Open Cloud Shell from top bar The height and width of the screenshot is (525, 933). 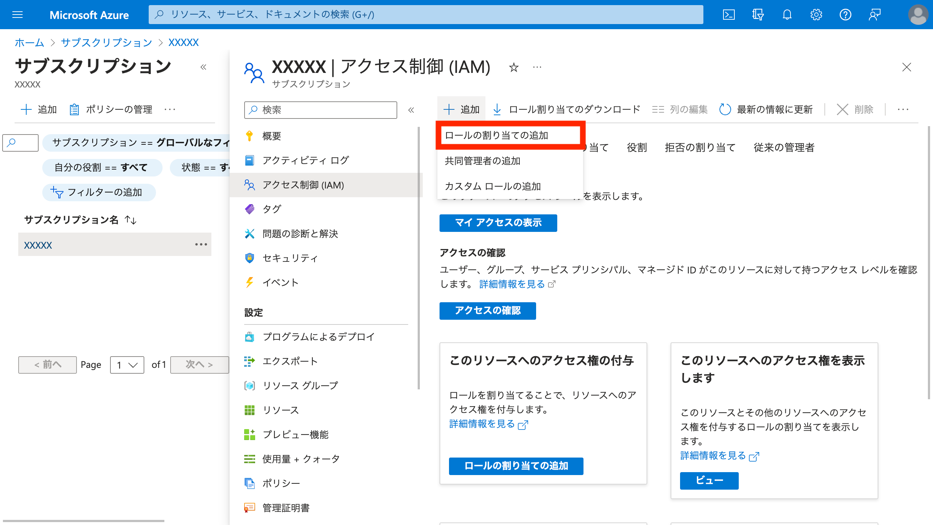coord(729,15)
